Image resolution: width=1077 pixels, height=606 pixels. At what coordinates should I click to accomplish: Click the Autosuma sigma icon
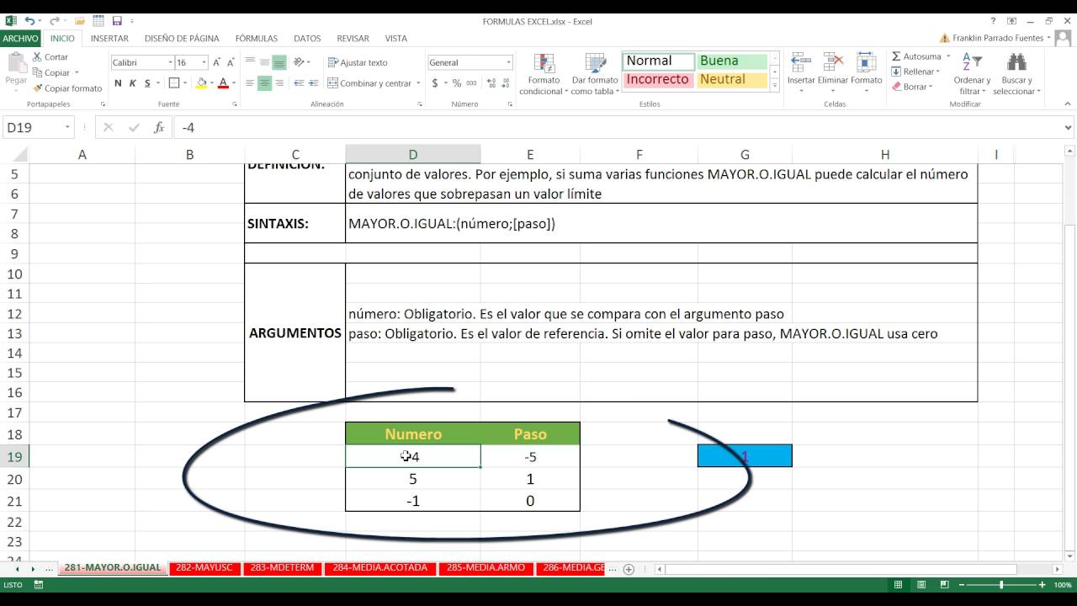pyautogui.click(x=896, y=56)
